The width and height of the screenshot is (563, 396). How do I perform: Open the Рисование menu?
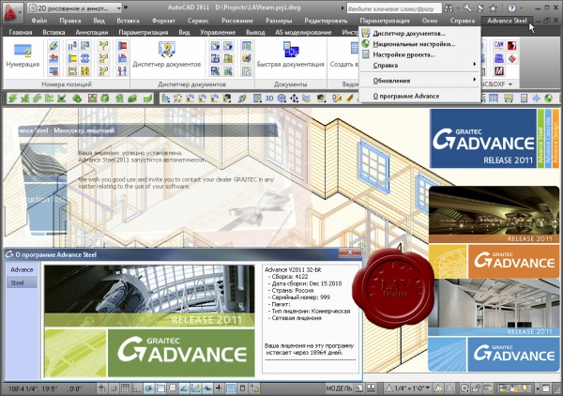[237, 21]
